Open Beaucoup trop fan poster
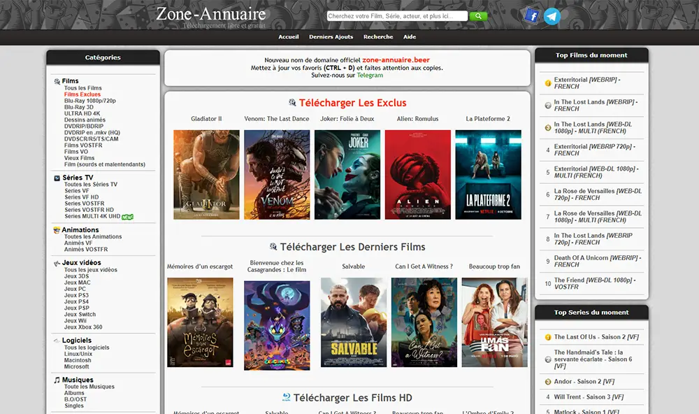This screenshot has width=699, height=414. pos(494,322)
